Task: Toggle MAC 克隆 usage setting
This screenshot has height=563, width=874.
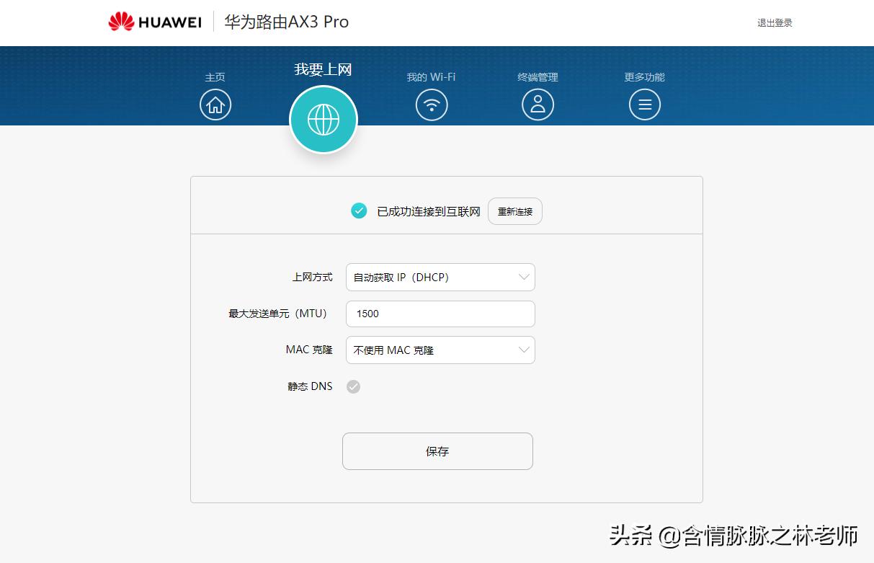Action: coord(440,350)
